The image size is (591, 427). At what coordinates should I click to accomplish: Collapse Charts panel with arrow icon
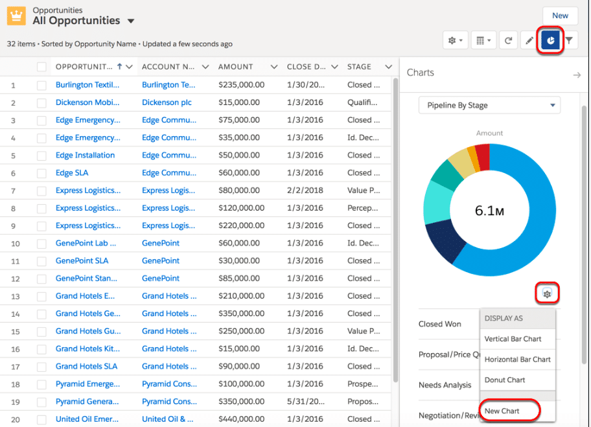577,75
